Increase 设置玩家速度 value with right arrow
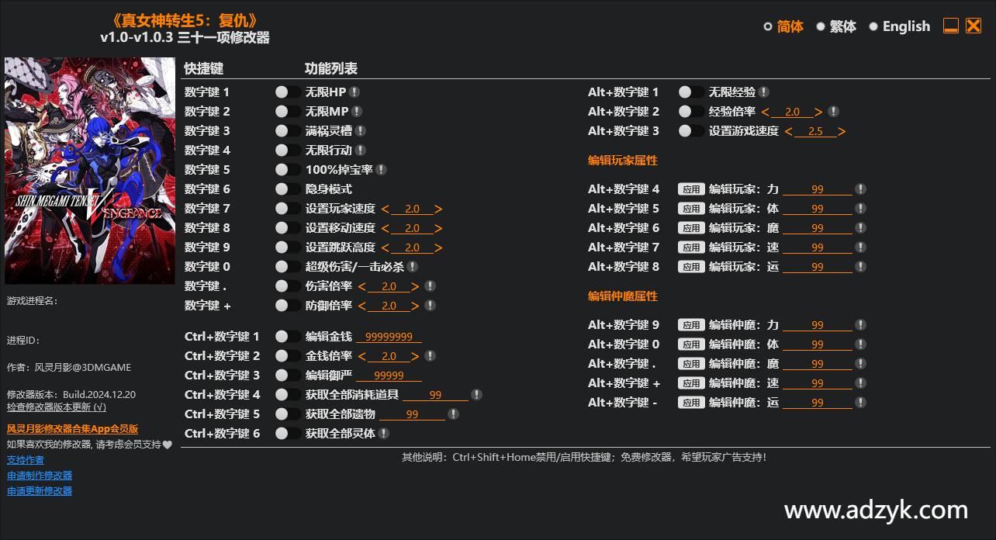The width and height of the screenshot is (996, 540). click(x=438, y=209)
